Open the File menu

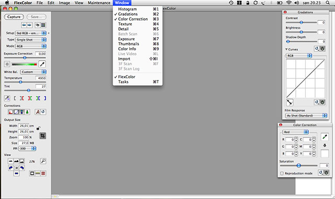coord(40,3)
